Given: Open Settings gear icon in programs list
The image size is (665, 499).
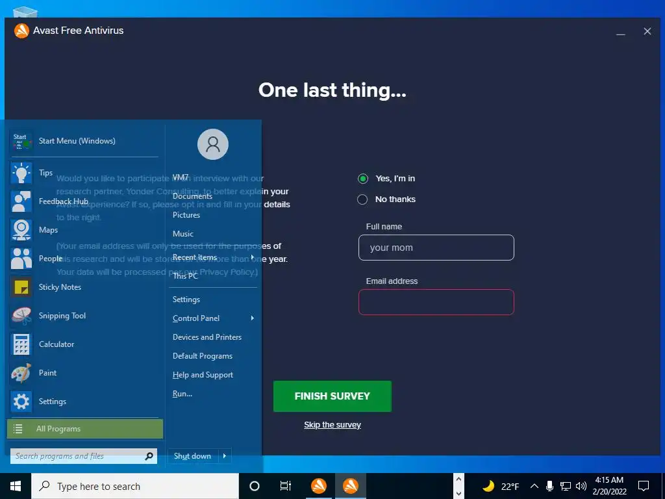Looking at the screenshot, I should coord(21,402).
